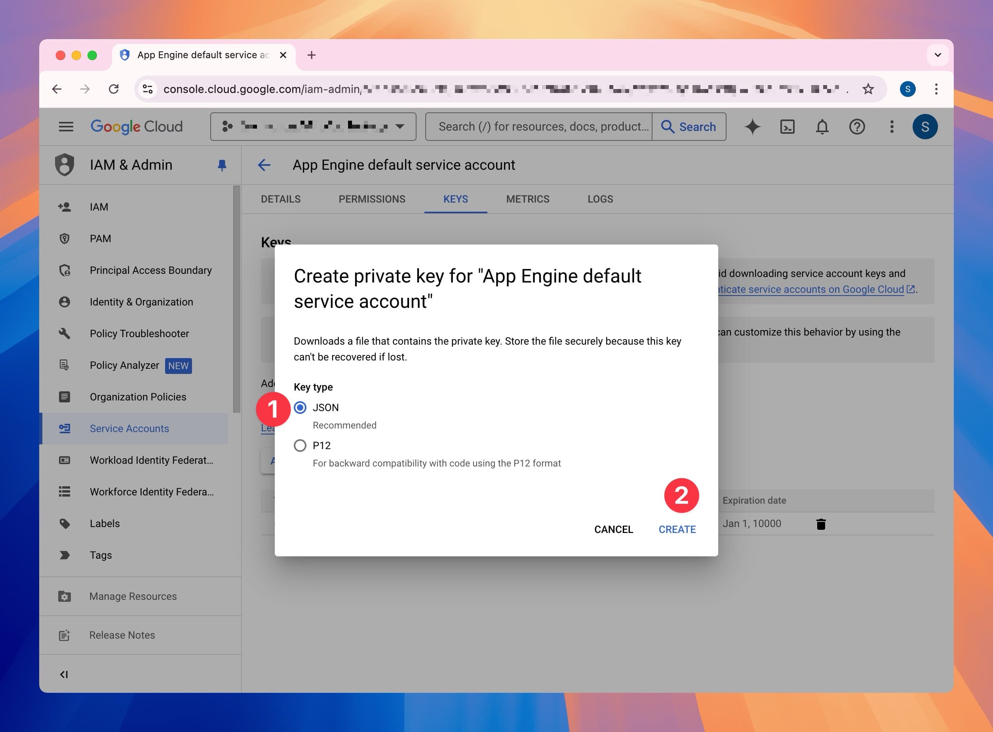Delete the key expiring Jan 1, 10000
Viewport: 993px width, 732px height.
click(820, 524)
